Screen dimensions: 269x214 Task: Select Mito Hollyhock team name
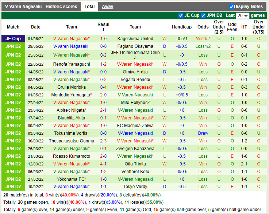tap(135, 103)
